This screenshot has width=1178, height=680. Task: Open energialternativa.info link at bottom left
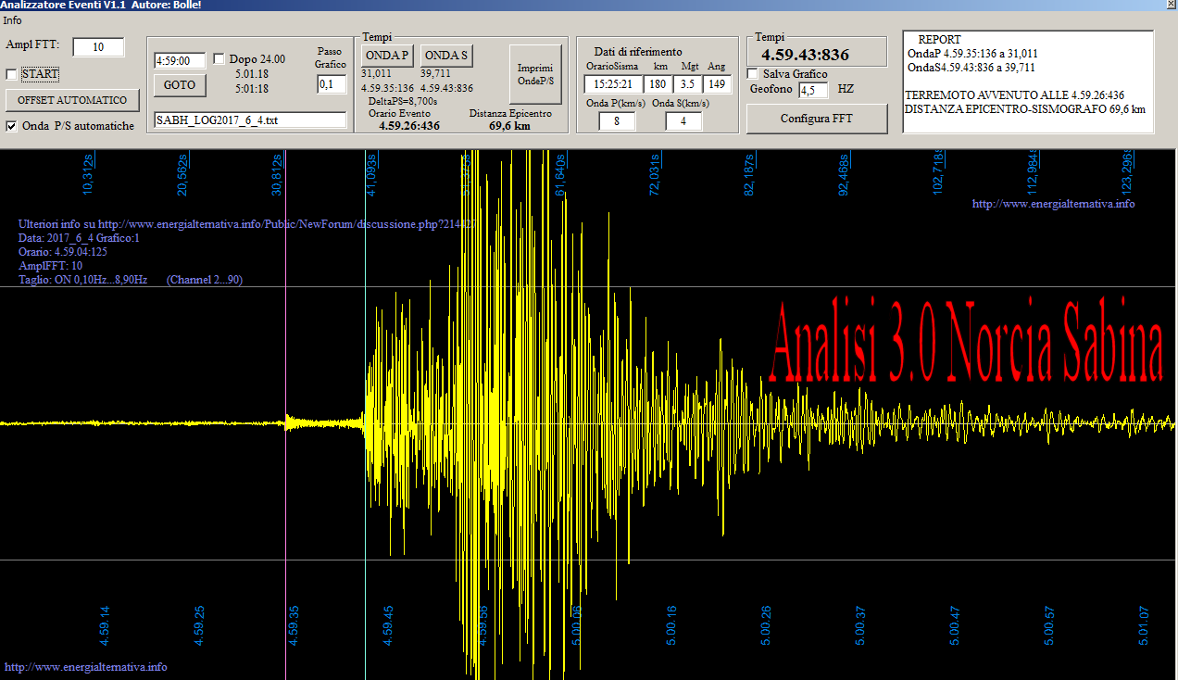click(86, 667)
